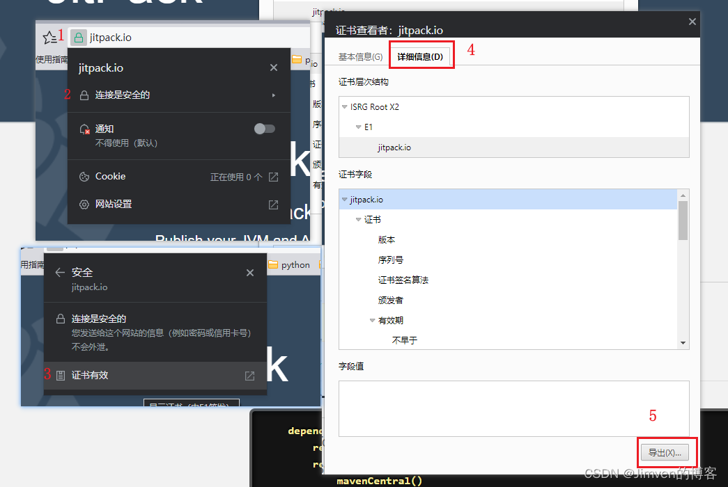Toggle the 通知 notification switch
The height and width of the screenshot is (487, 728).
pyautogui.click(x=265, y=129)
